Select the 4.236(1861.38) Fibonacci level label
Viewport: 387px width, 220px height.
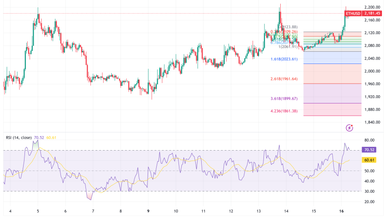point(283,111)
